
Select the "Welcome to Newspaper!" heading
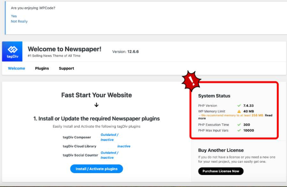coord(65,49)
